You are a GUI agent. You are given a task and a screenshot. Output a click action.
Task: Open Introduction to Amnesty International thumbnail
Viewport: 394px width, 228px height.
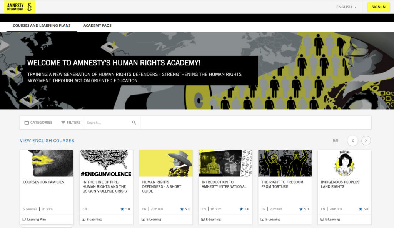(225, 163)
